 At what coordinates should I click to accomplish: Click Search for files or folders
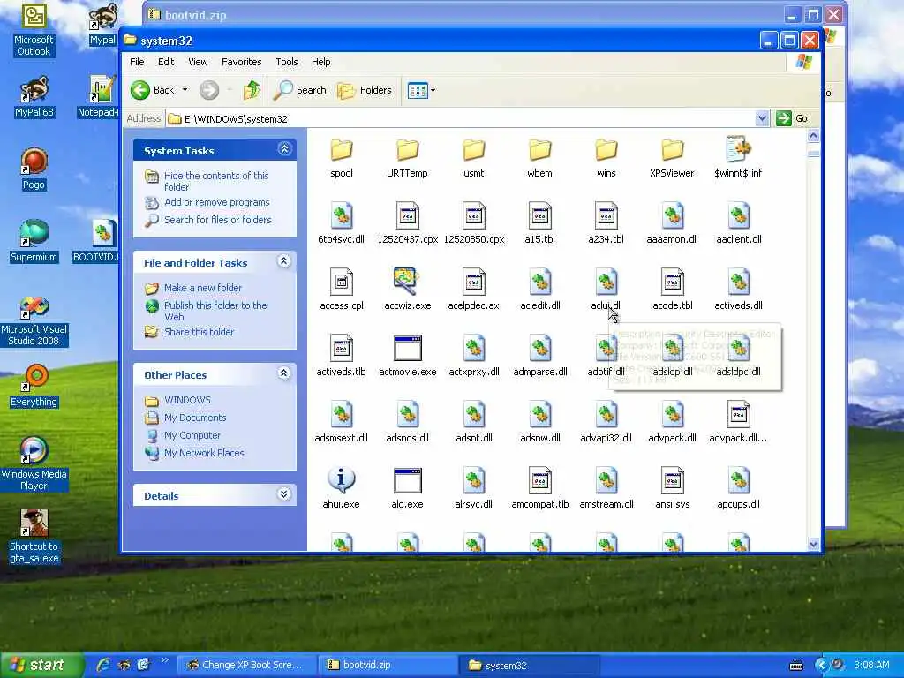217,220
